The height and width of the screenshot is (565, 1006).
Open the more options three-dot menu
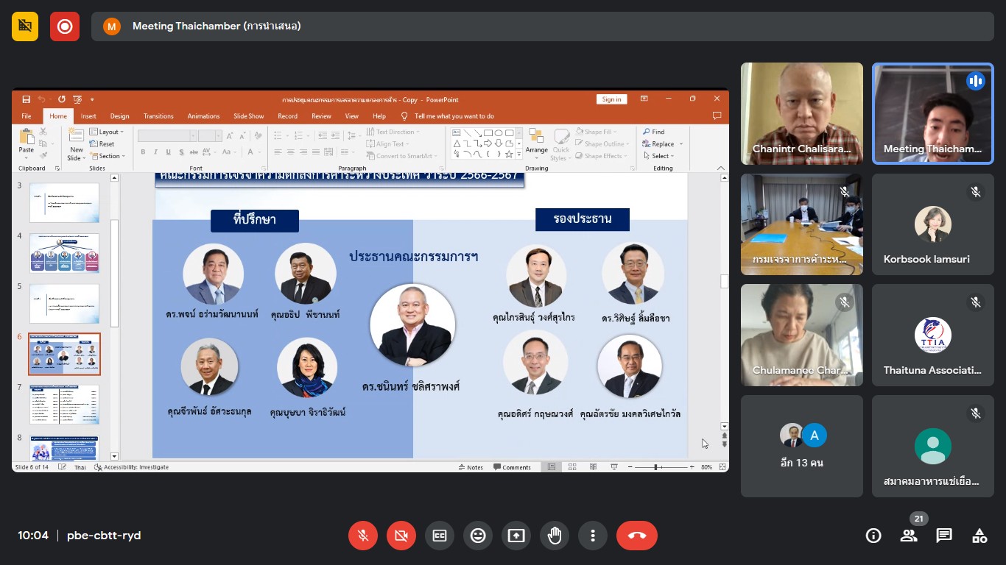tap(593, 536)
